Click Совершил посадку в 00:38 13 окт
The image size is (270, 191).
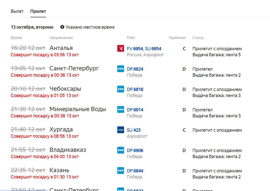pyautogui.click(x=45, y=116)
